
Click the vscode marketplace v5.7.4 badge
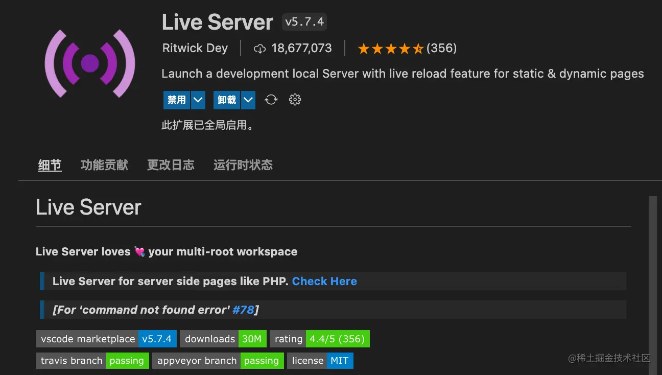(x=106, y=339)
